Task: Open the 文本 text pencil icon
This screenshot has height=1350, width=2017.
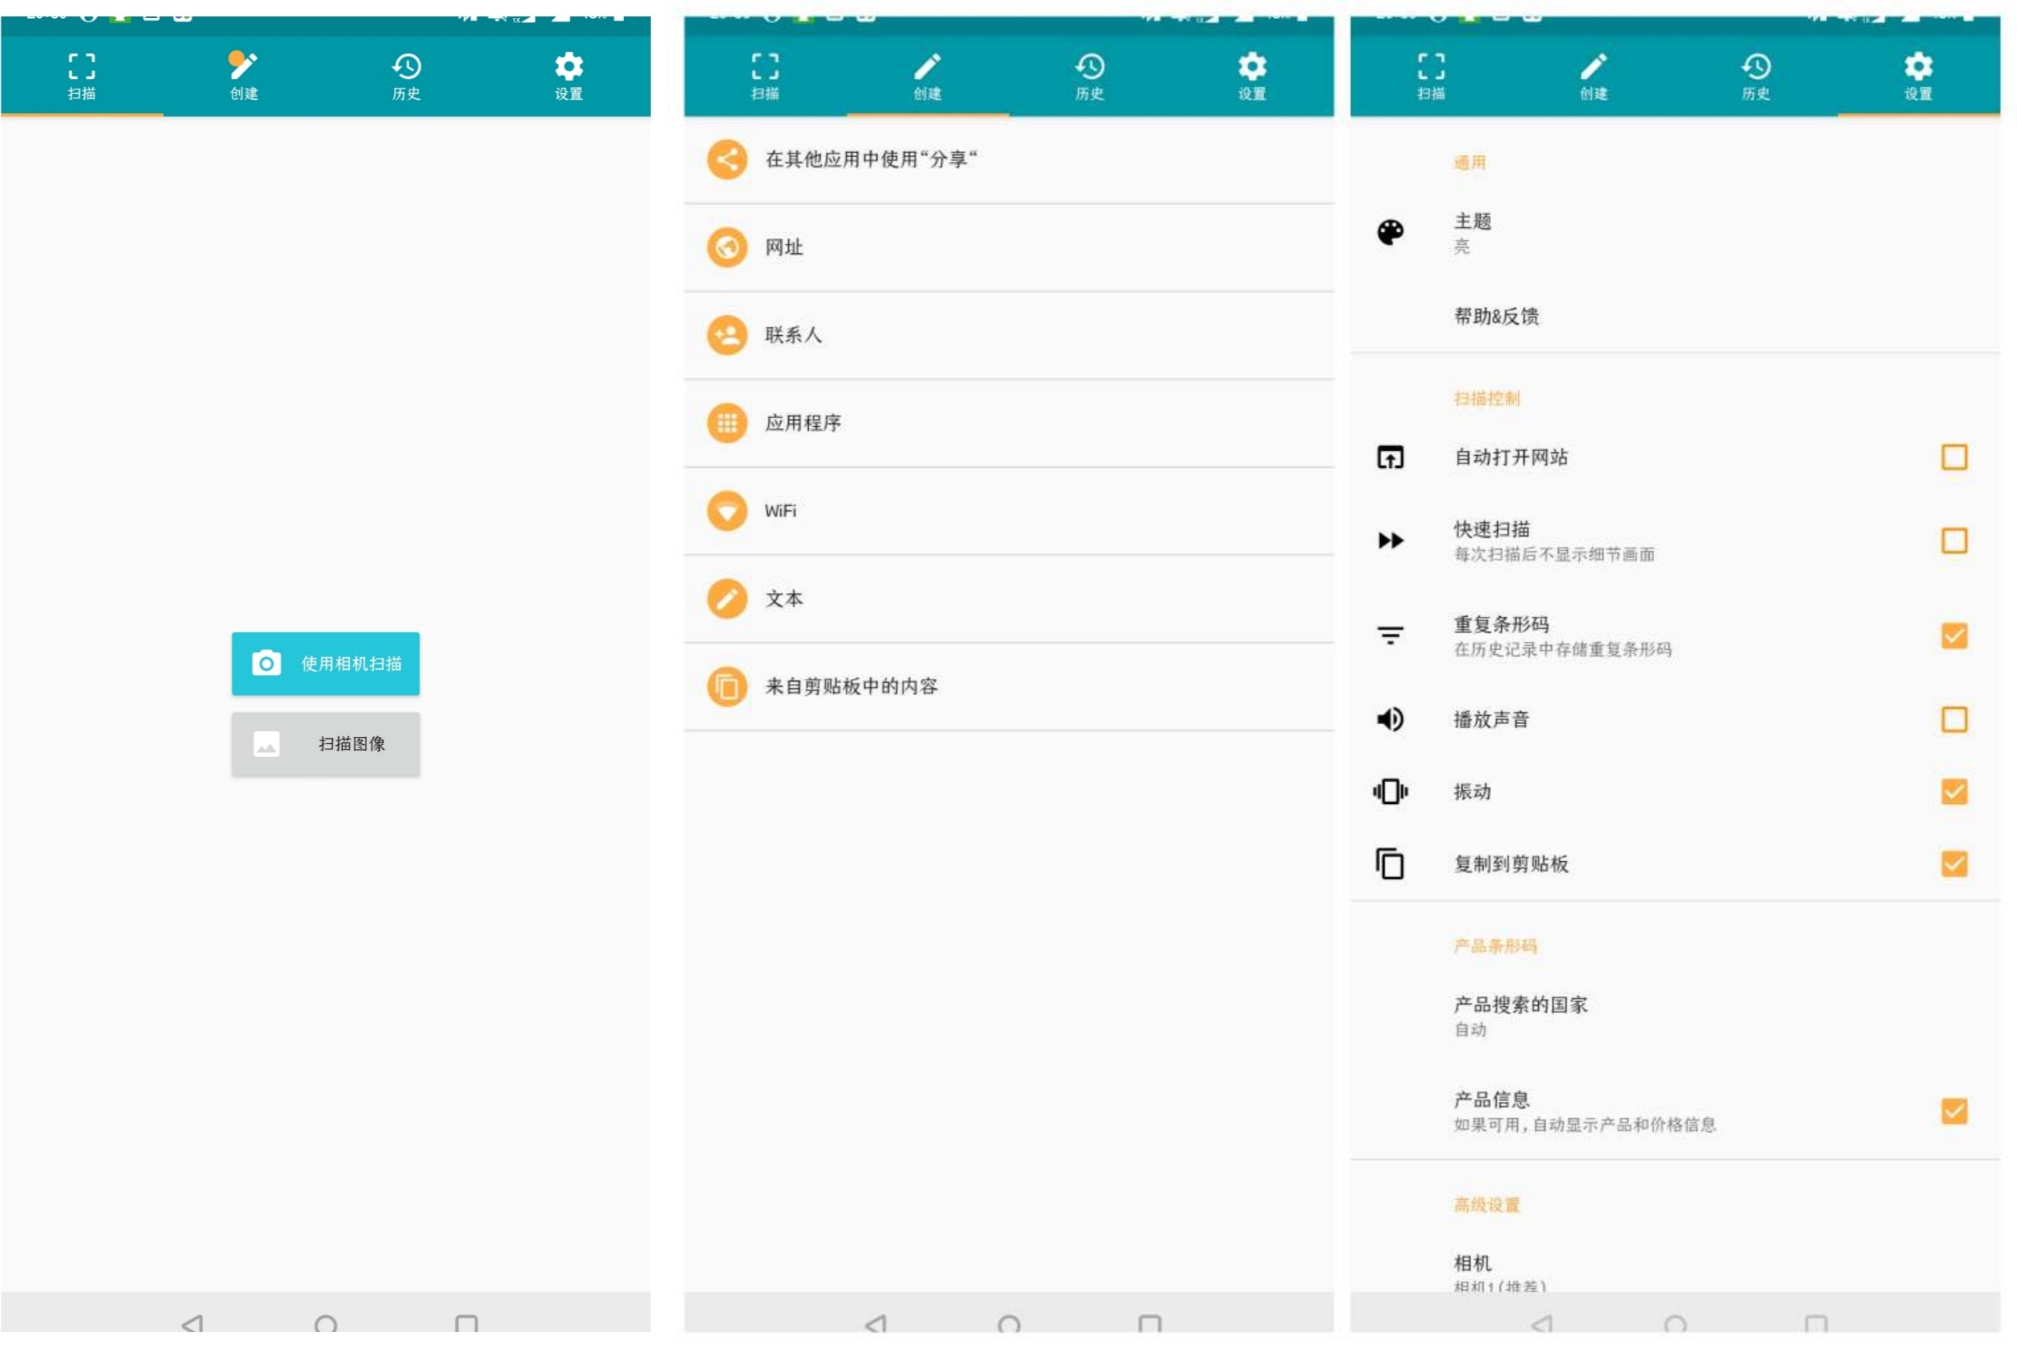Action: click(x=727, y=598)
